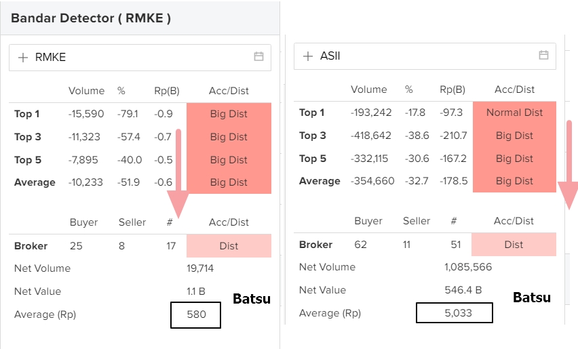Click the plus icon beside ASII
Viewport: 578px width, 349px height.
point(308,56)
